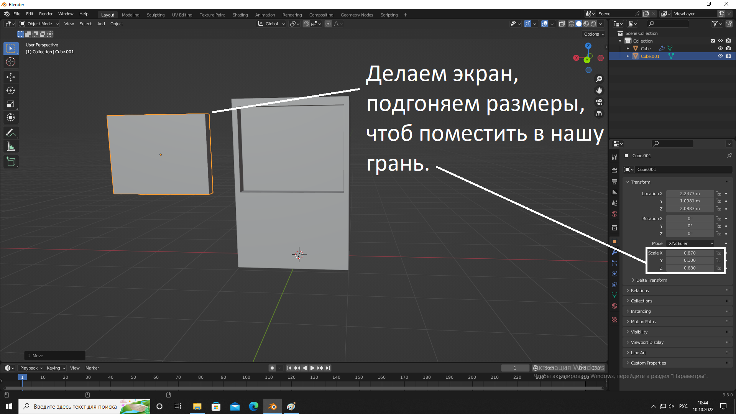Click the Blender logo menu icon
Screen dimensions: 736x414
click(x=7, y=14)
